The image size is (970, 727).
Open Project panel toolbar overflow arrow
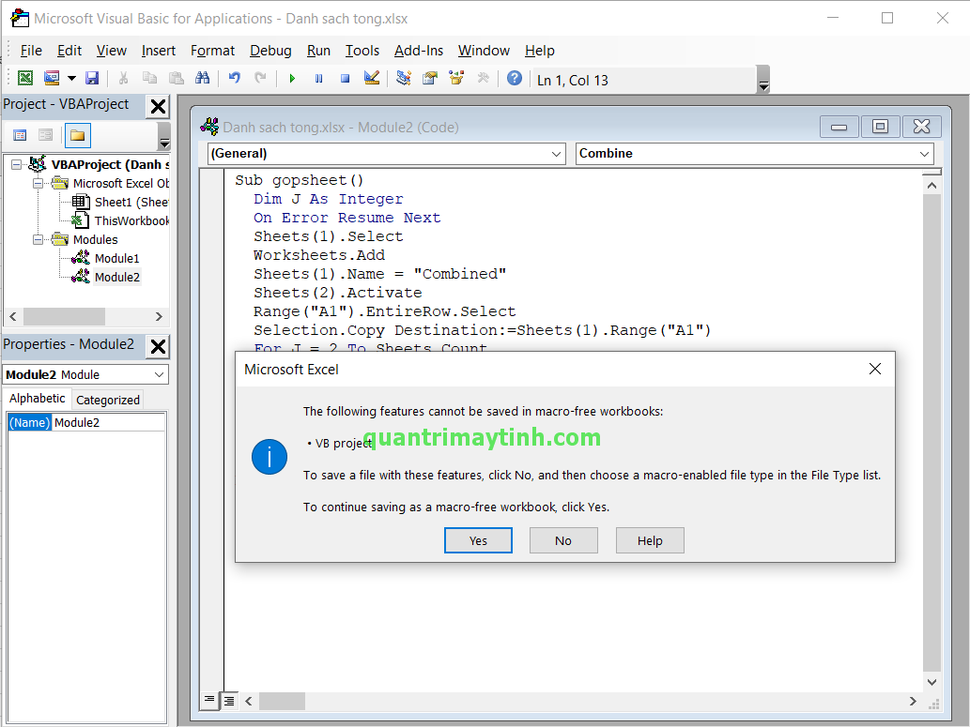coord(164,136)
